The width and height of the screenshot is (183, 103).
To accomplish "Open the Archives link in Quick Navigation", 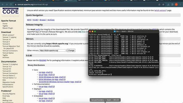I will pyautogui.click(x=51, y=20).
